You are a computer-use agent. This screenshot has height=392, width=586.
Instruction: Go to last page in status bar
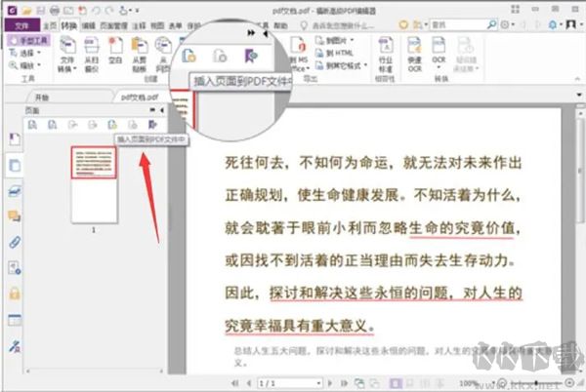(x=344, y=383)
